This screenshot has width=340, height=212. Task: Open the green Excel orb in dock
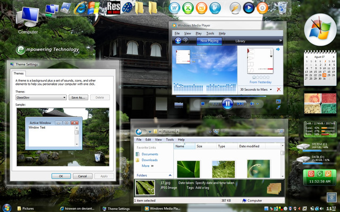(188, 8)
